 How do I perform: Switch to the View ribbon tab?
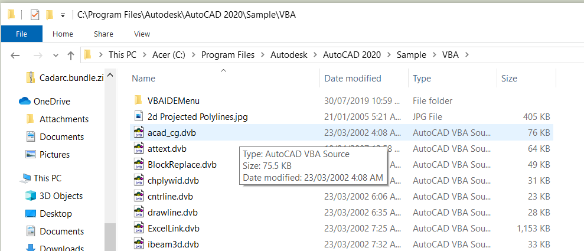pyautogui.click(x=142, y=34)
